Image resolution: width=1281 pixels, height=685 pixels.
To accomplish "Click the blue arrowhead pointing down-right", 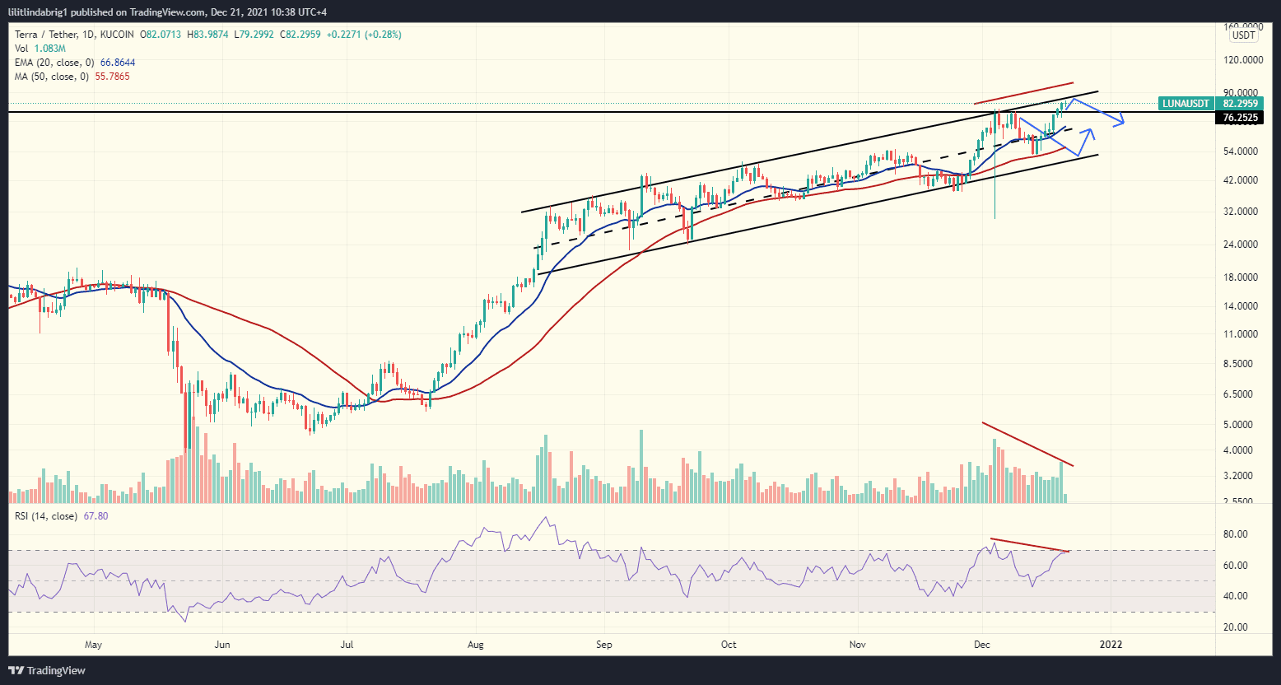I will [1120, 123].
